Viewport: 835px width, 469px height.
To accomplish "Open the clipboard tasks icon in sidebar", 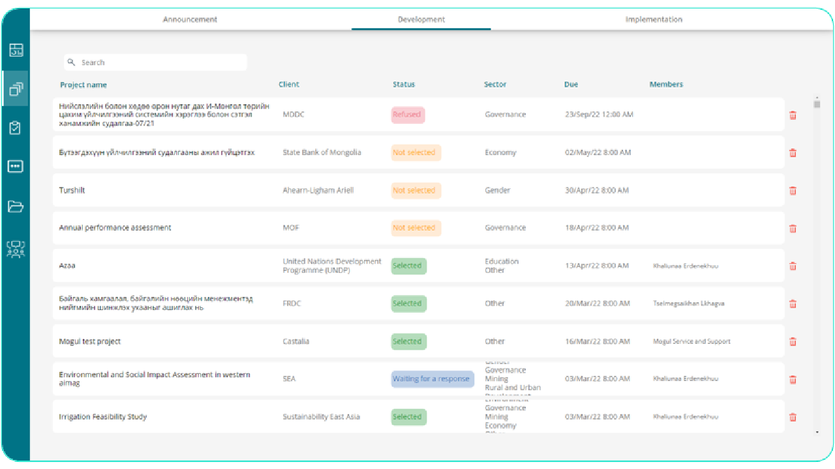I will (16, 128).
